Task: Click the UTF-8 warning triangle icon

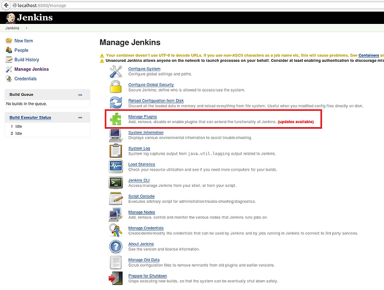Action: point(102,55)
